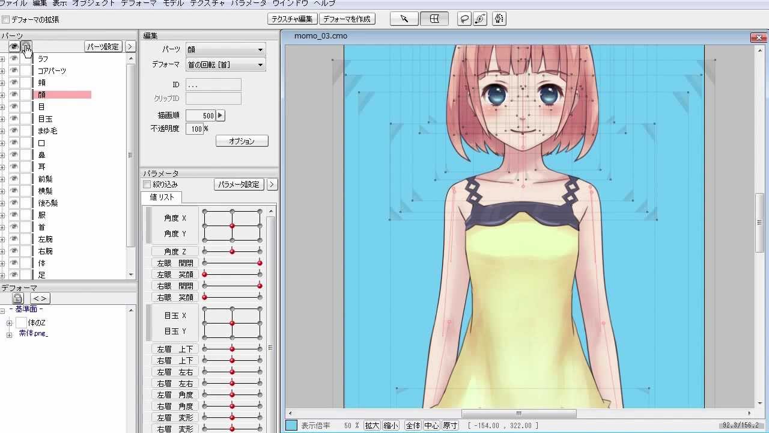Open the オブジェクト menu

click(93, 3)
